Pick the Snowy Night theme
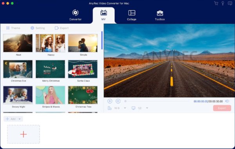Viewport: 235px width, 149px height. pos(18,95)
